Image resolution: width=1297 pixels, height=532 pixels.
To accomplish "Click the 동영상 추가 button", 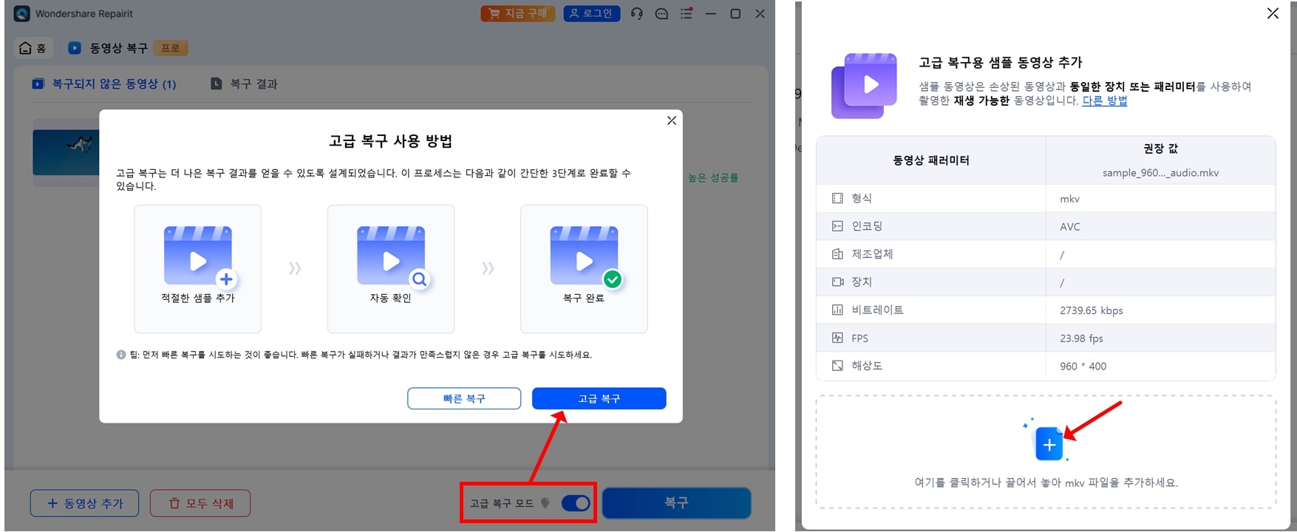I will [x=84, y=503].
